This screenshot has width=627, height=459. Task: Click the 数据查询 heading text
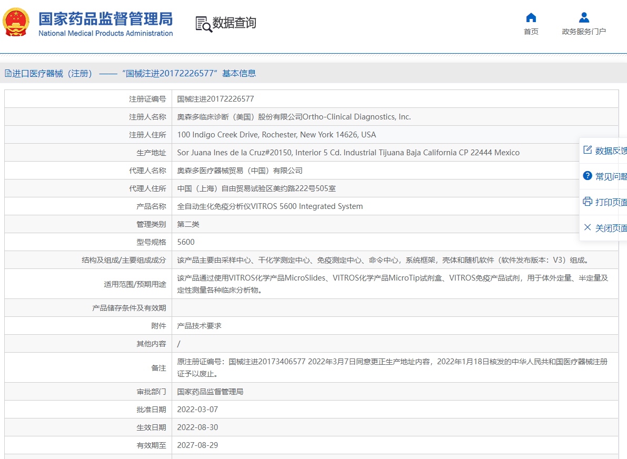pos(234,23)
